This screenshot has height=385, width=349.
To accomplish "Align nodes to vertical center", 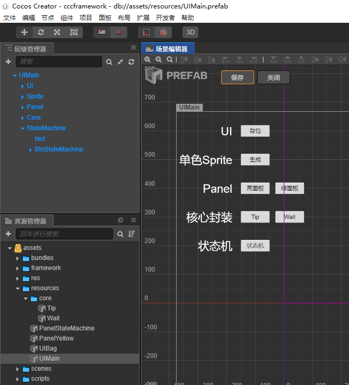I will pos(198,59).
